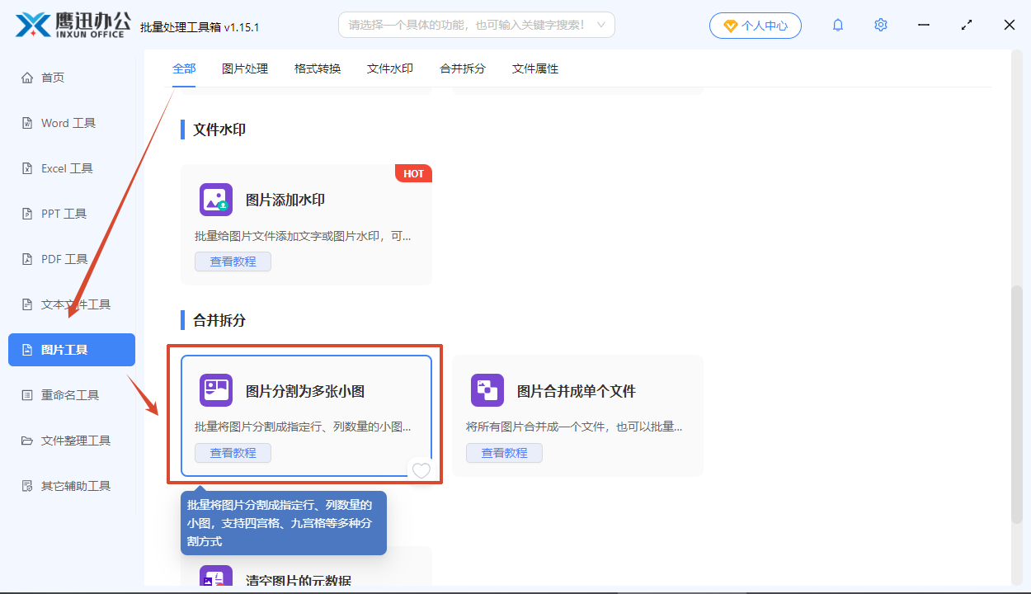Open Word 工具 in the sidebar

72,123
